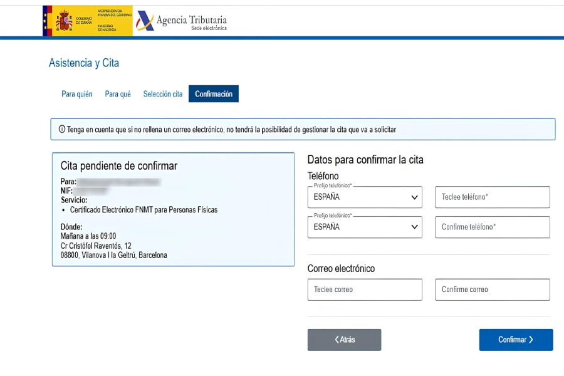This screenshot has width=564, height=376.
Task: Click the address 'Cr Cristòfol Raventós, 12'
Action: [96, 246]
